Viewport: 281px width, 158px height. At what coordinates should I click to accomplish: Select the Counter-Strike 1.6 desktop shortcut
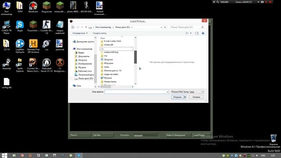[x=47, y=27]
